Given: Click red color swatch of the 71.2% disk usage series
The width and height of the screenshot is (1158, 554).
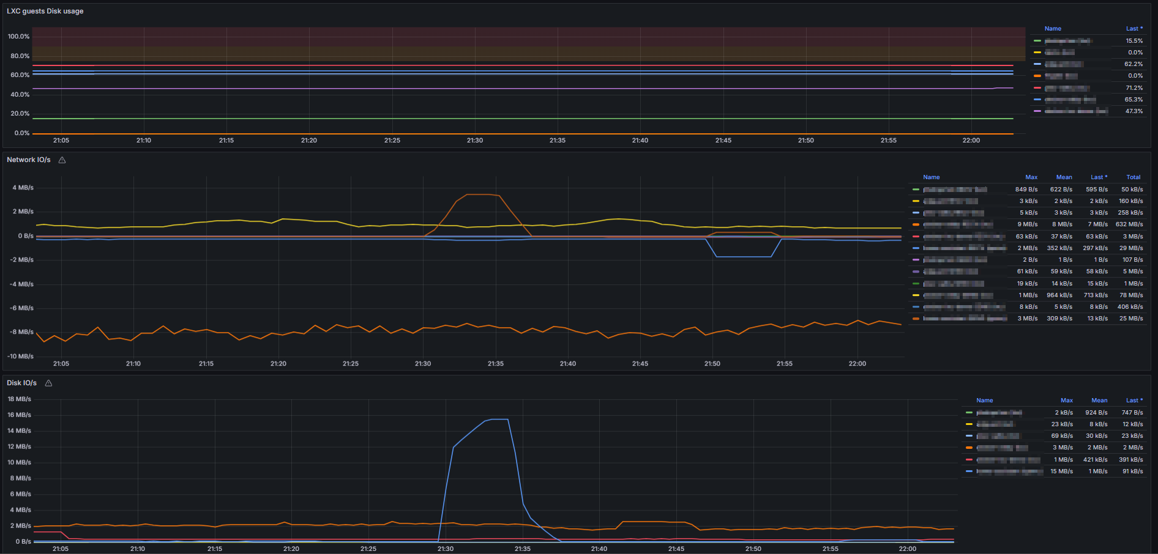Looking at the screenshot, I should 1037,88.
